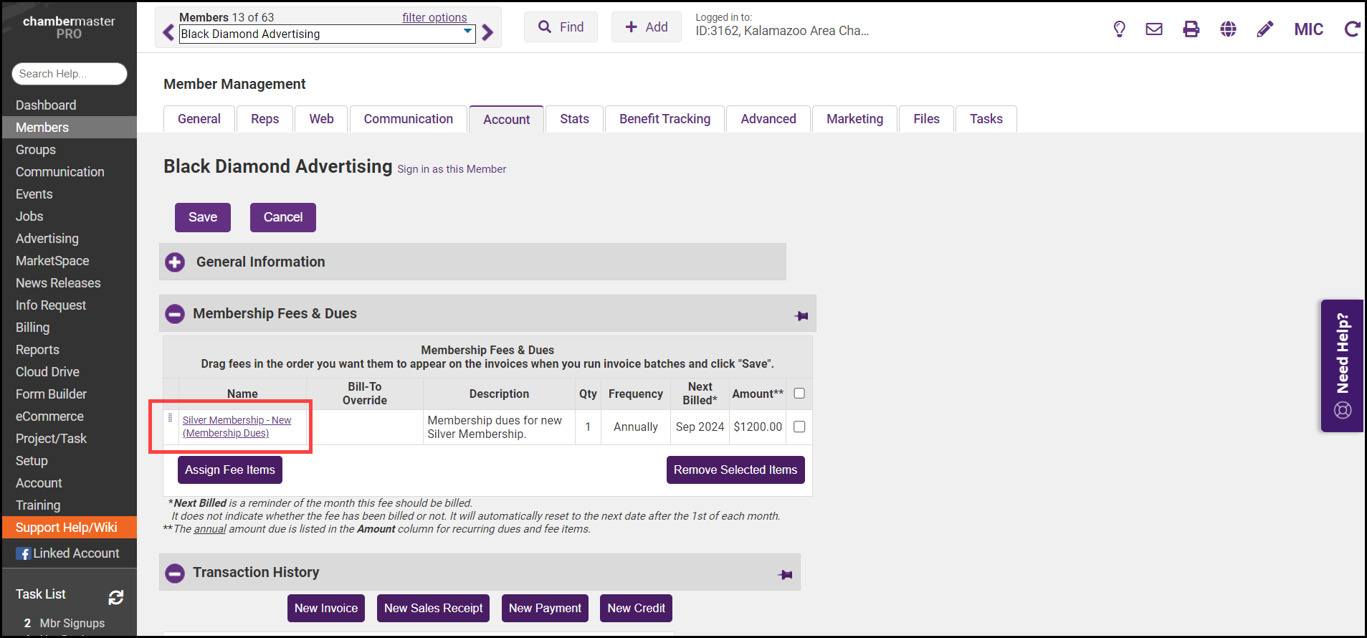Click the refresh arrow icon at top right
The width and height of the screenshot is (1367, 638).
(x=1352, y=29)
